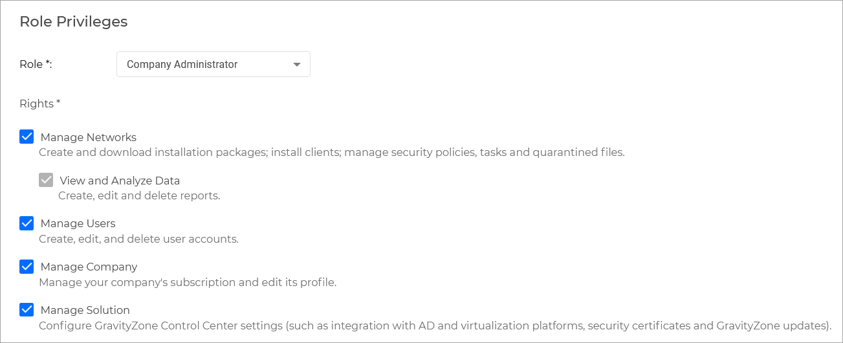Click the Role dropdown arrow

pyautogui.click(x=297, y=65)
